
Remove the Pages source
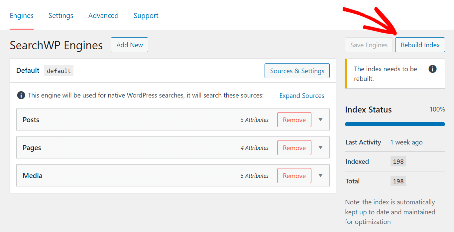click(294, 148)
